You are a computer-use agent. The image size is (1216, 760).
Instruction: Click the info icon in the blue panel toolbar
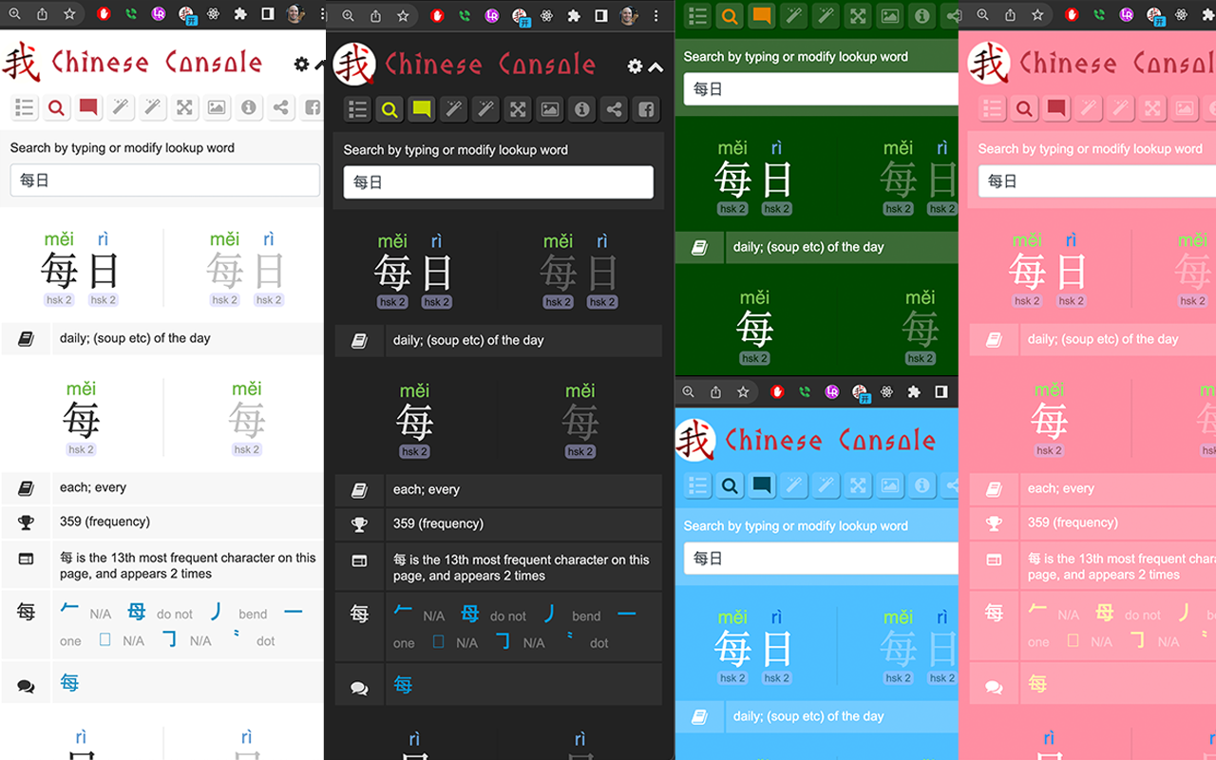tap(922, 485)
